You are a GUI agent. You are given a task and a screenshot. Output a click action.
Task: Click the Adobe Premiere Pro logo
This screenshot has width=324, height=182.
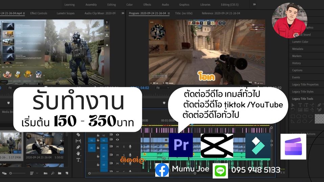click(181, 145)
